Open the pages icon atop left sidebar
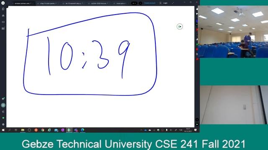Screen dimensions: 268x150 (x=3, y=9)
